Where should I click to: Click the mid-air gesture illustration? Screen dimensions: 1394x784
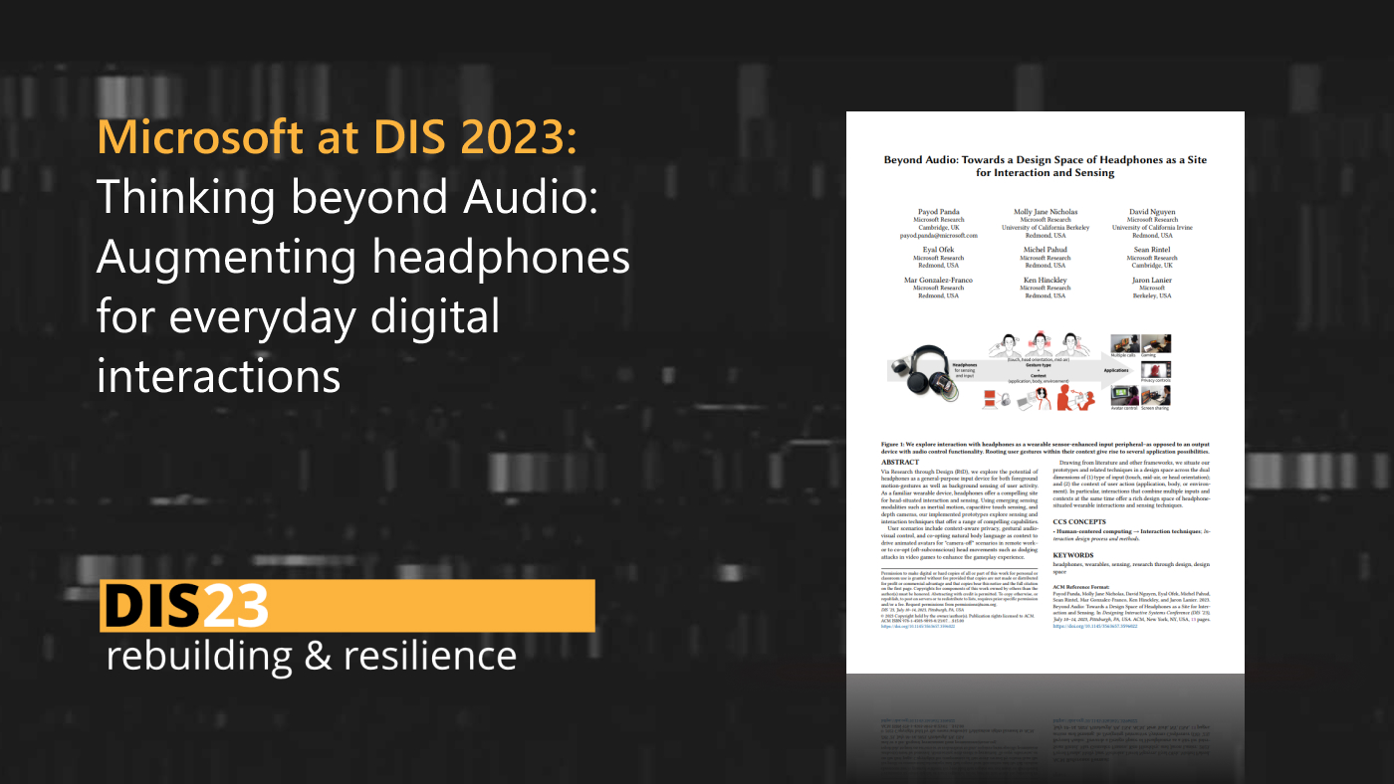tap(1074, 345)
